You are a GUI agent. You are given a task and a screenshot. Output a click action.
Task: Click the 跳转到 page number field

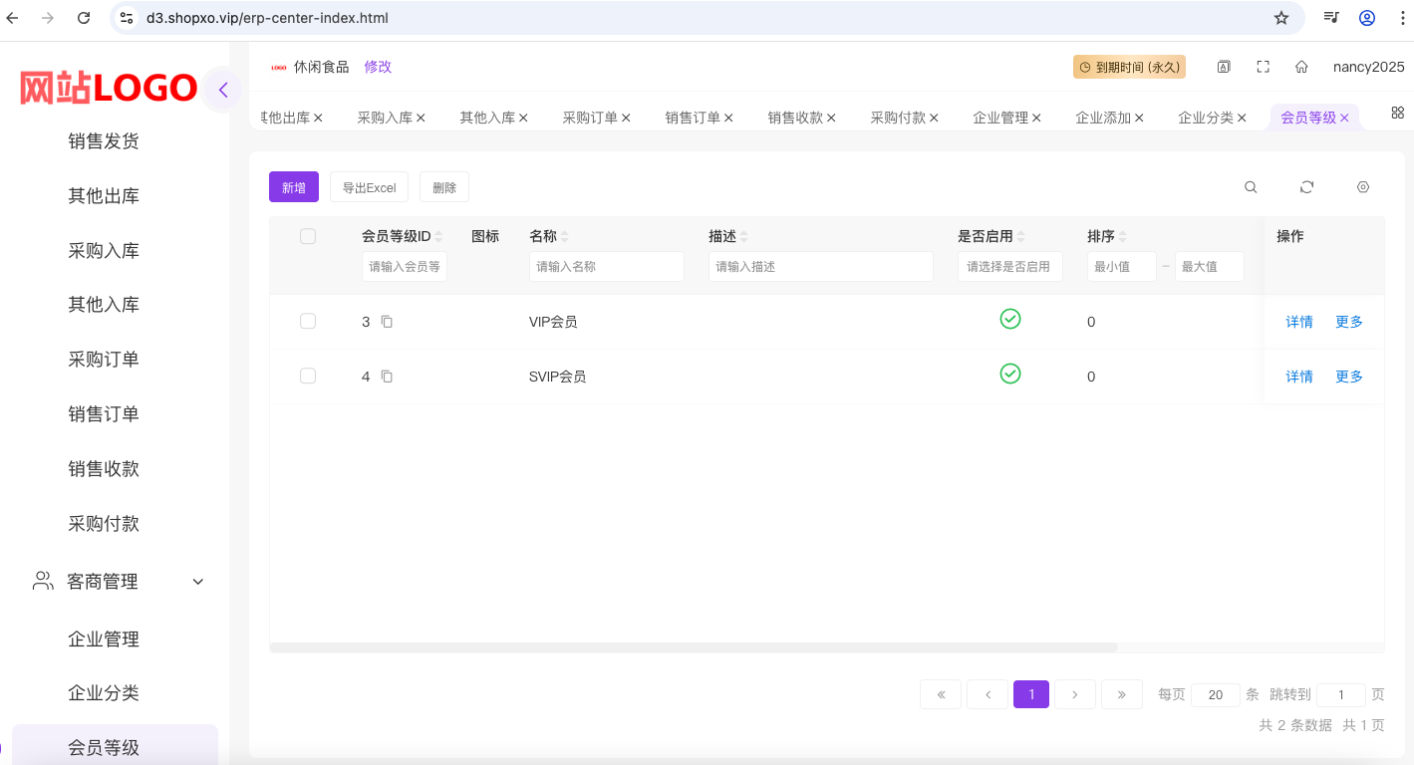pyautogui.click(x=1341, y=695)
